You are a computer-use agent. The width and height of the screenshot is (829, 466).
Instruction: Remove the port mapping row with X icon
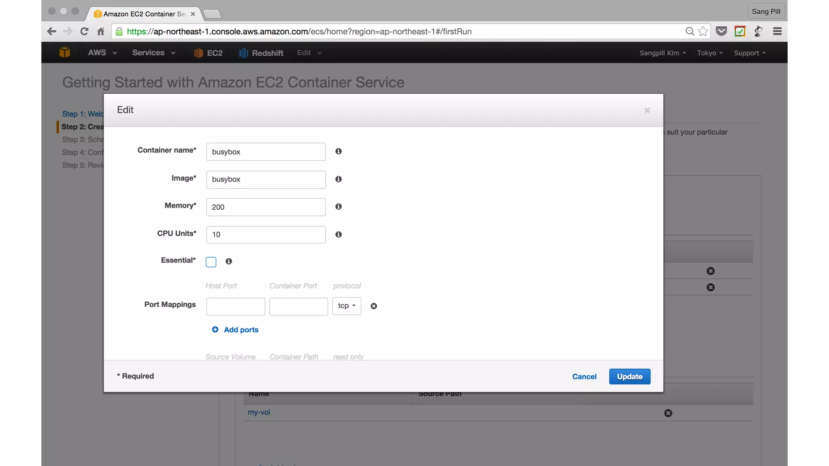[x=374, y=306]
